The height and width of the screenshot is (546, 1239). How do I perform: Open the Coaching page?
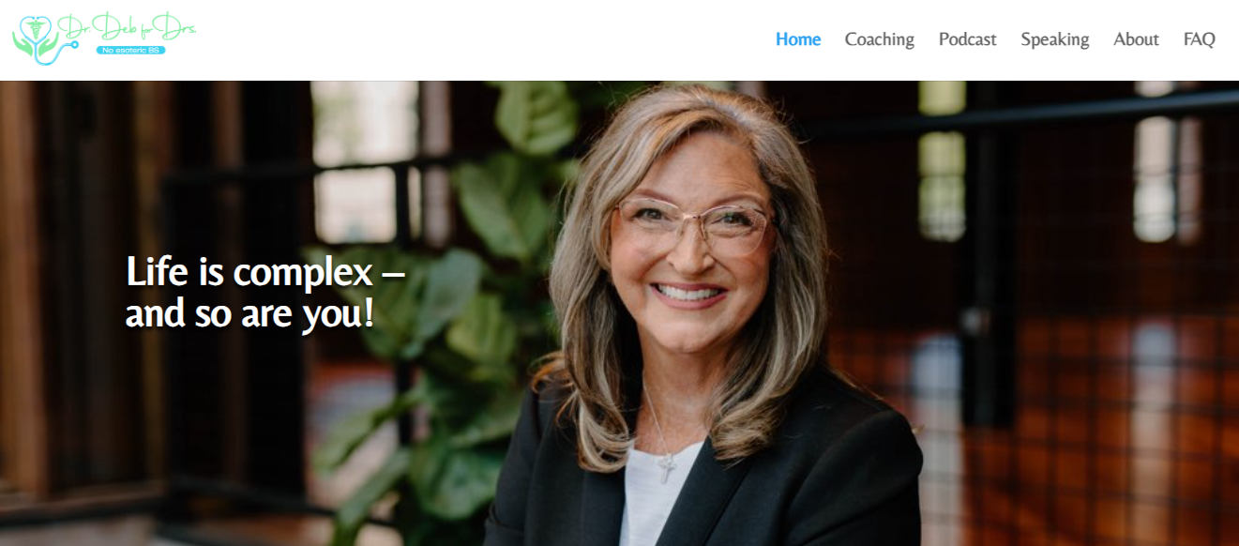pyautogui.click(x=879, y=39)
